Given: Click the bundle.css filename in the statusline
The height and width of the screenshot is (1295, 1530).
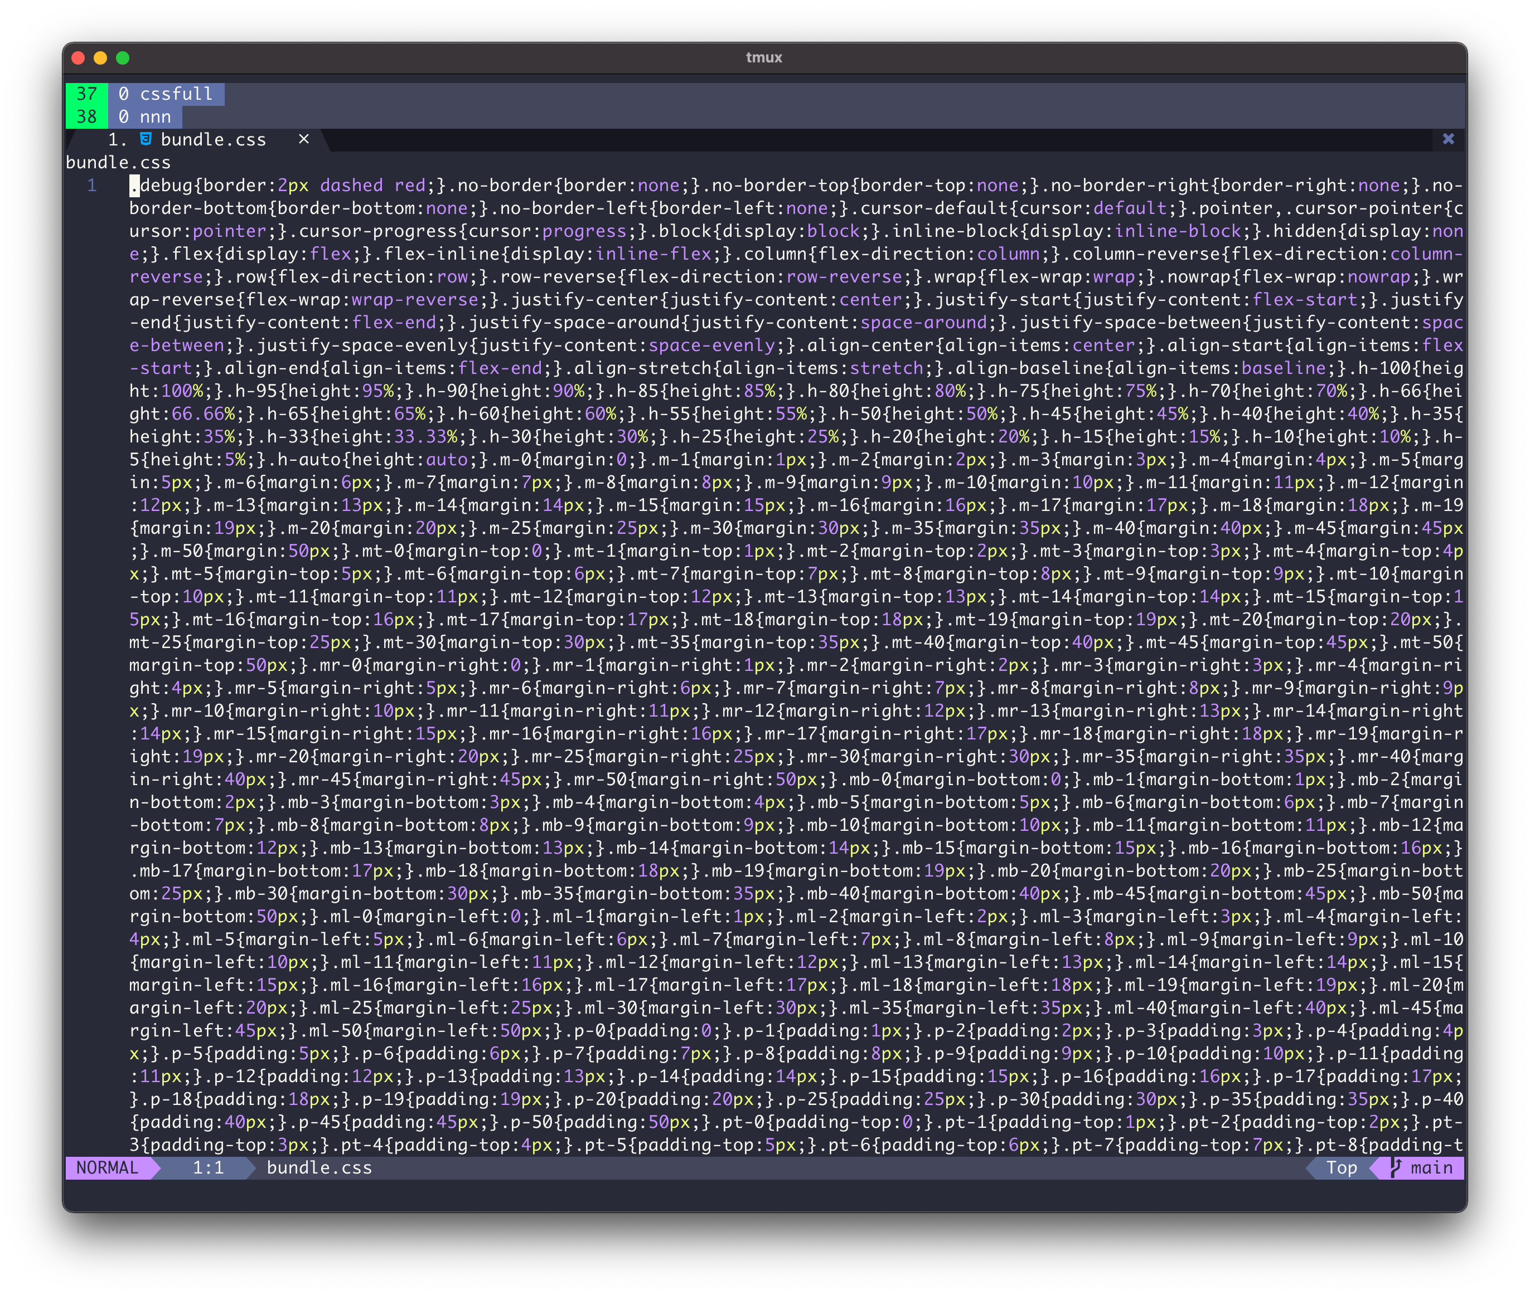Looking at the screenshot, I should [x=319, y=1167].
